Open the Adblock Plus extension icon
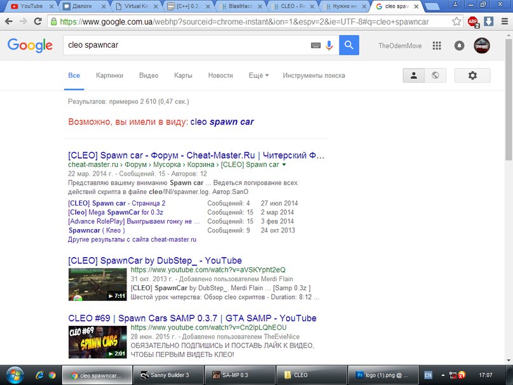Viewport: 513px width, 385px height. (473, 22)
